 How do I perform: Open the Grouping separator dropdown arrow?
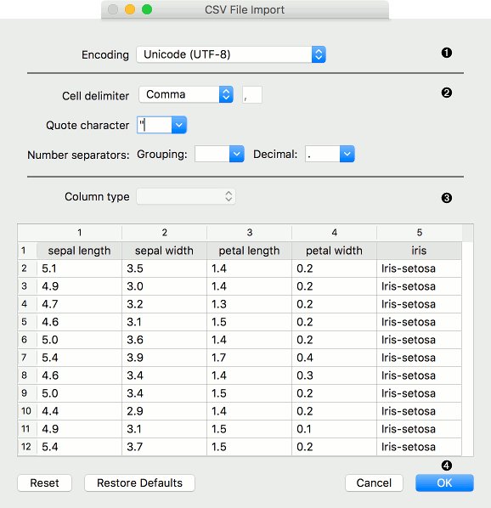(x=236, y=155)
